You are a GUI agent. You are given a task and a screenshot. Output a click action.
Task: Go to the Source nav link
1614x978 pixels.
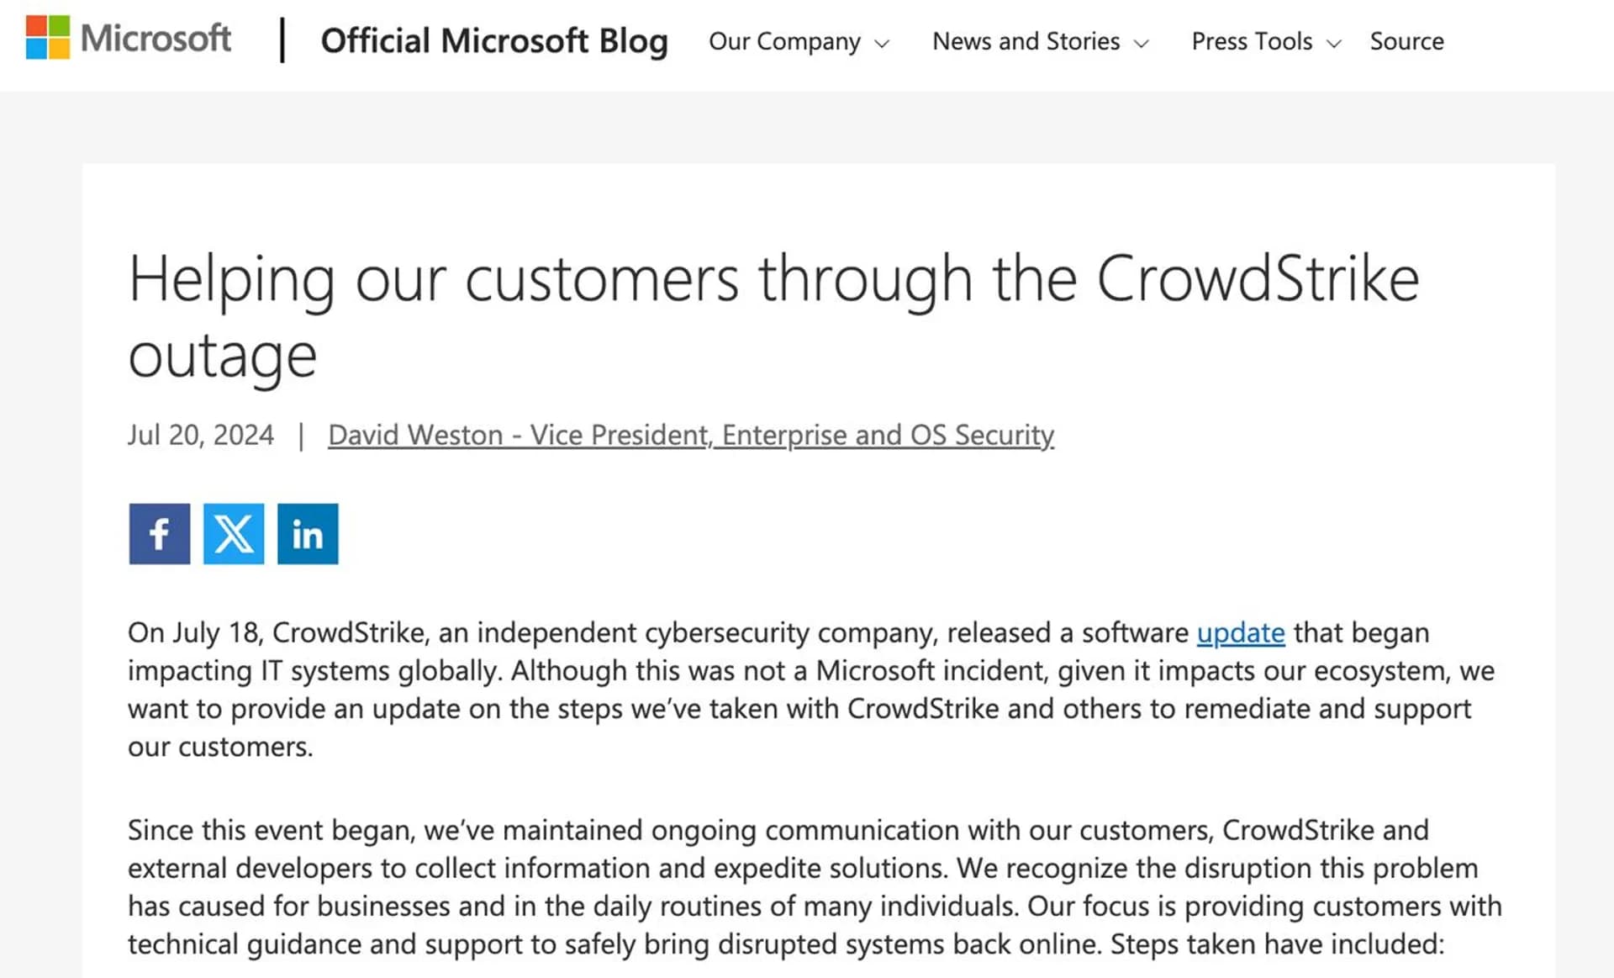point(1407,41)
